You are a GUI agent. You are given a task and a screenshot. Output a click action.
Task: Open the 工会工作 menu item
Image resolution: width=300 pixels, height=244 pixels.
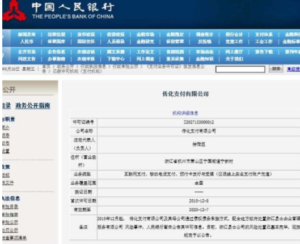coord(264,41)
